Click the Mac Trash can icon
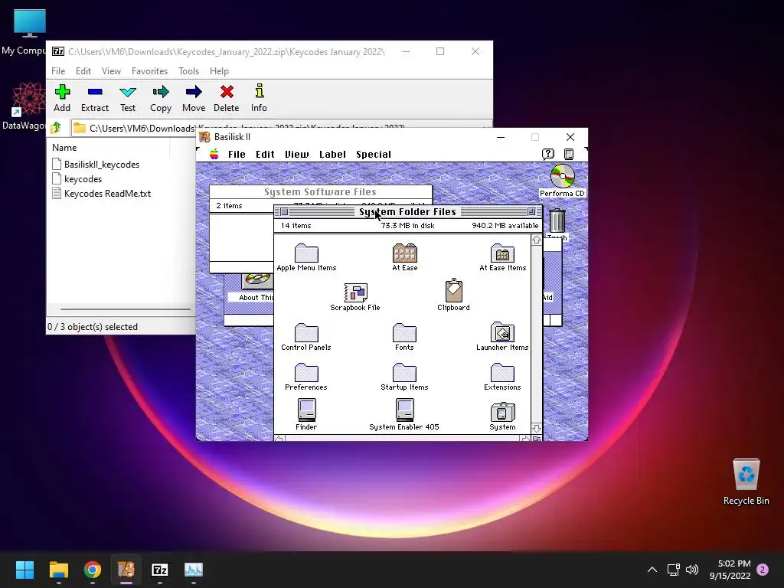The width and height of the screenshot is (784, 588). point(557,220)
